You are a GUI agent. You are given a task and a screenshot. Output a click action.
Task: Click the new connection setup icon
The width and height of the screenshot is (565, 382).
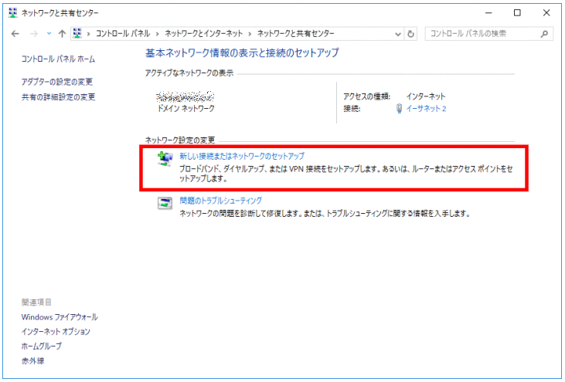(165, 158)
